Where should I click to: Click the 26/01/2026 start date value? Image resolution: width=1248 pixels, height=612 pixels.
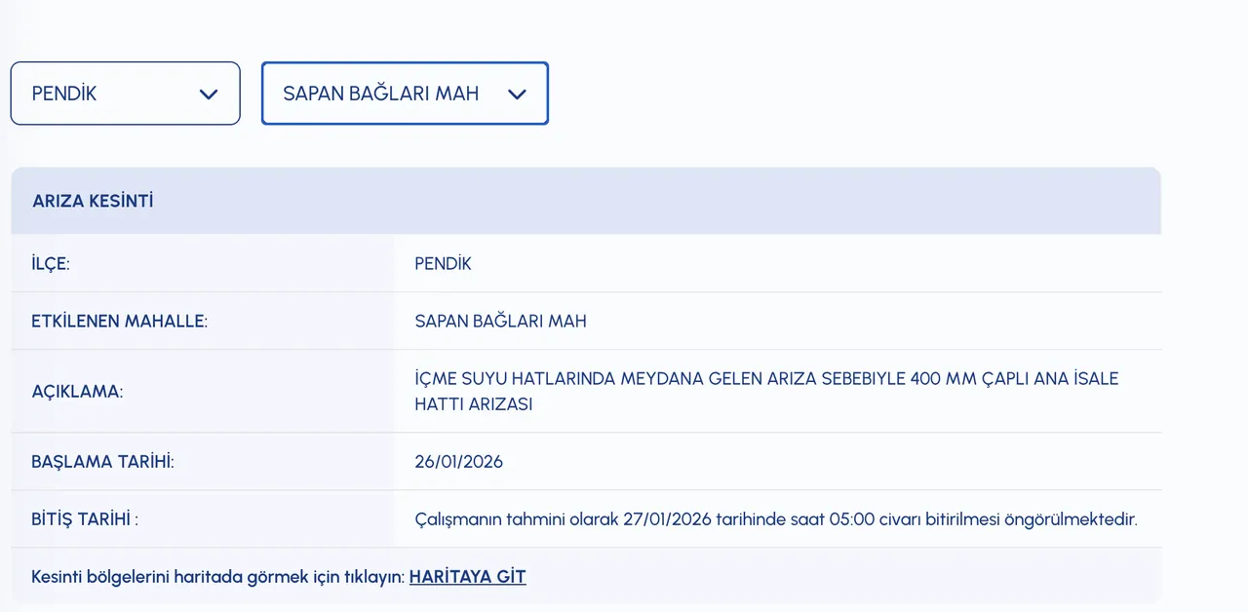pos(458,462)
